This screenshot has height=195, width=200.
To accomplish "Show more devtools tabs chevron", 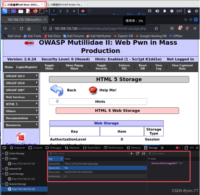I will [162, 148].
